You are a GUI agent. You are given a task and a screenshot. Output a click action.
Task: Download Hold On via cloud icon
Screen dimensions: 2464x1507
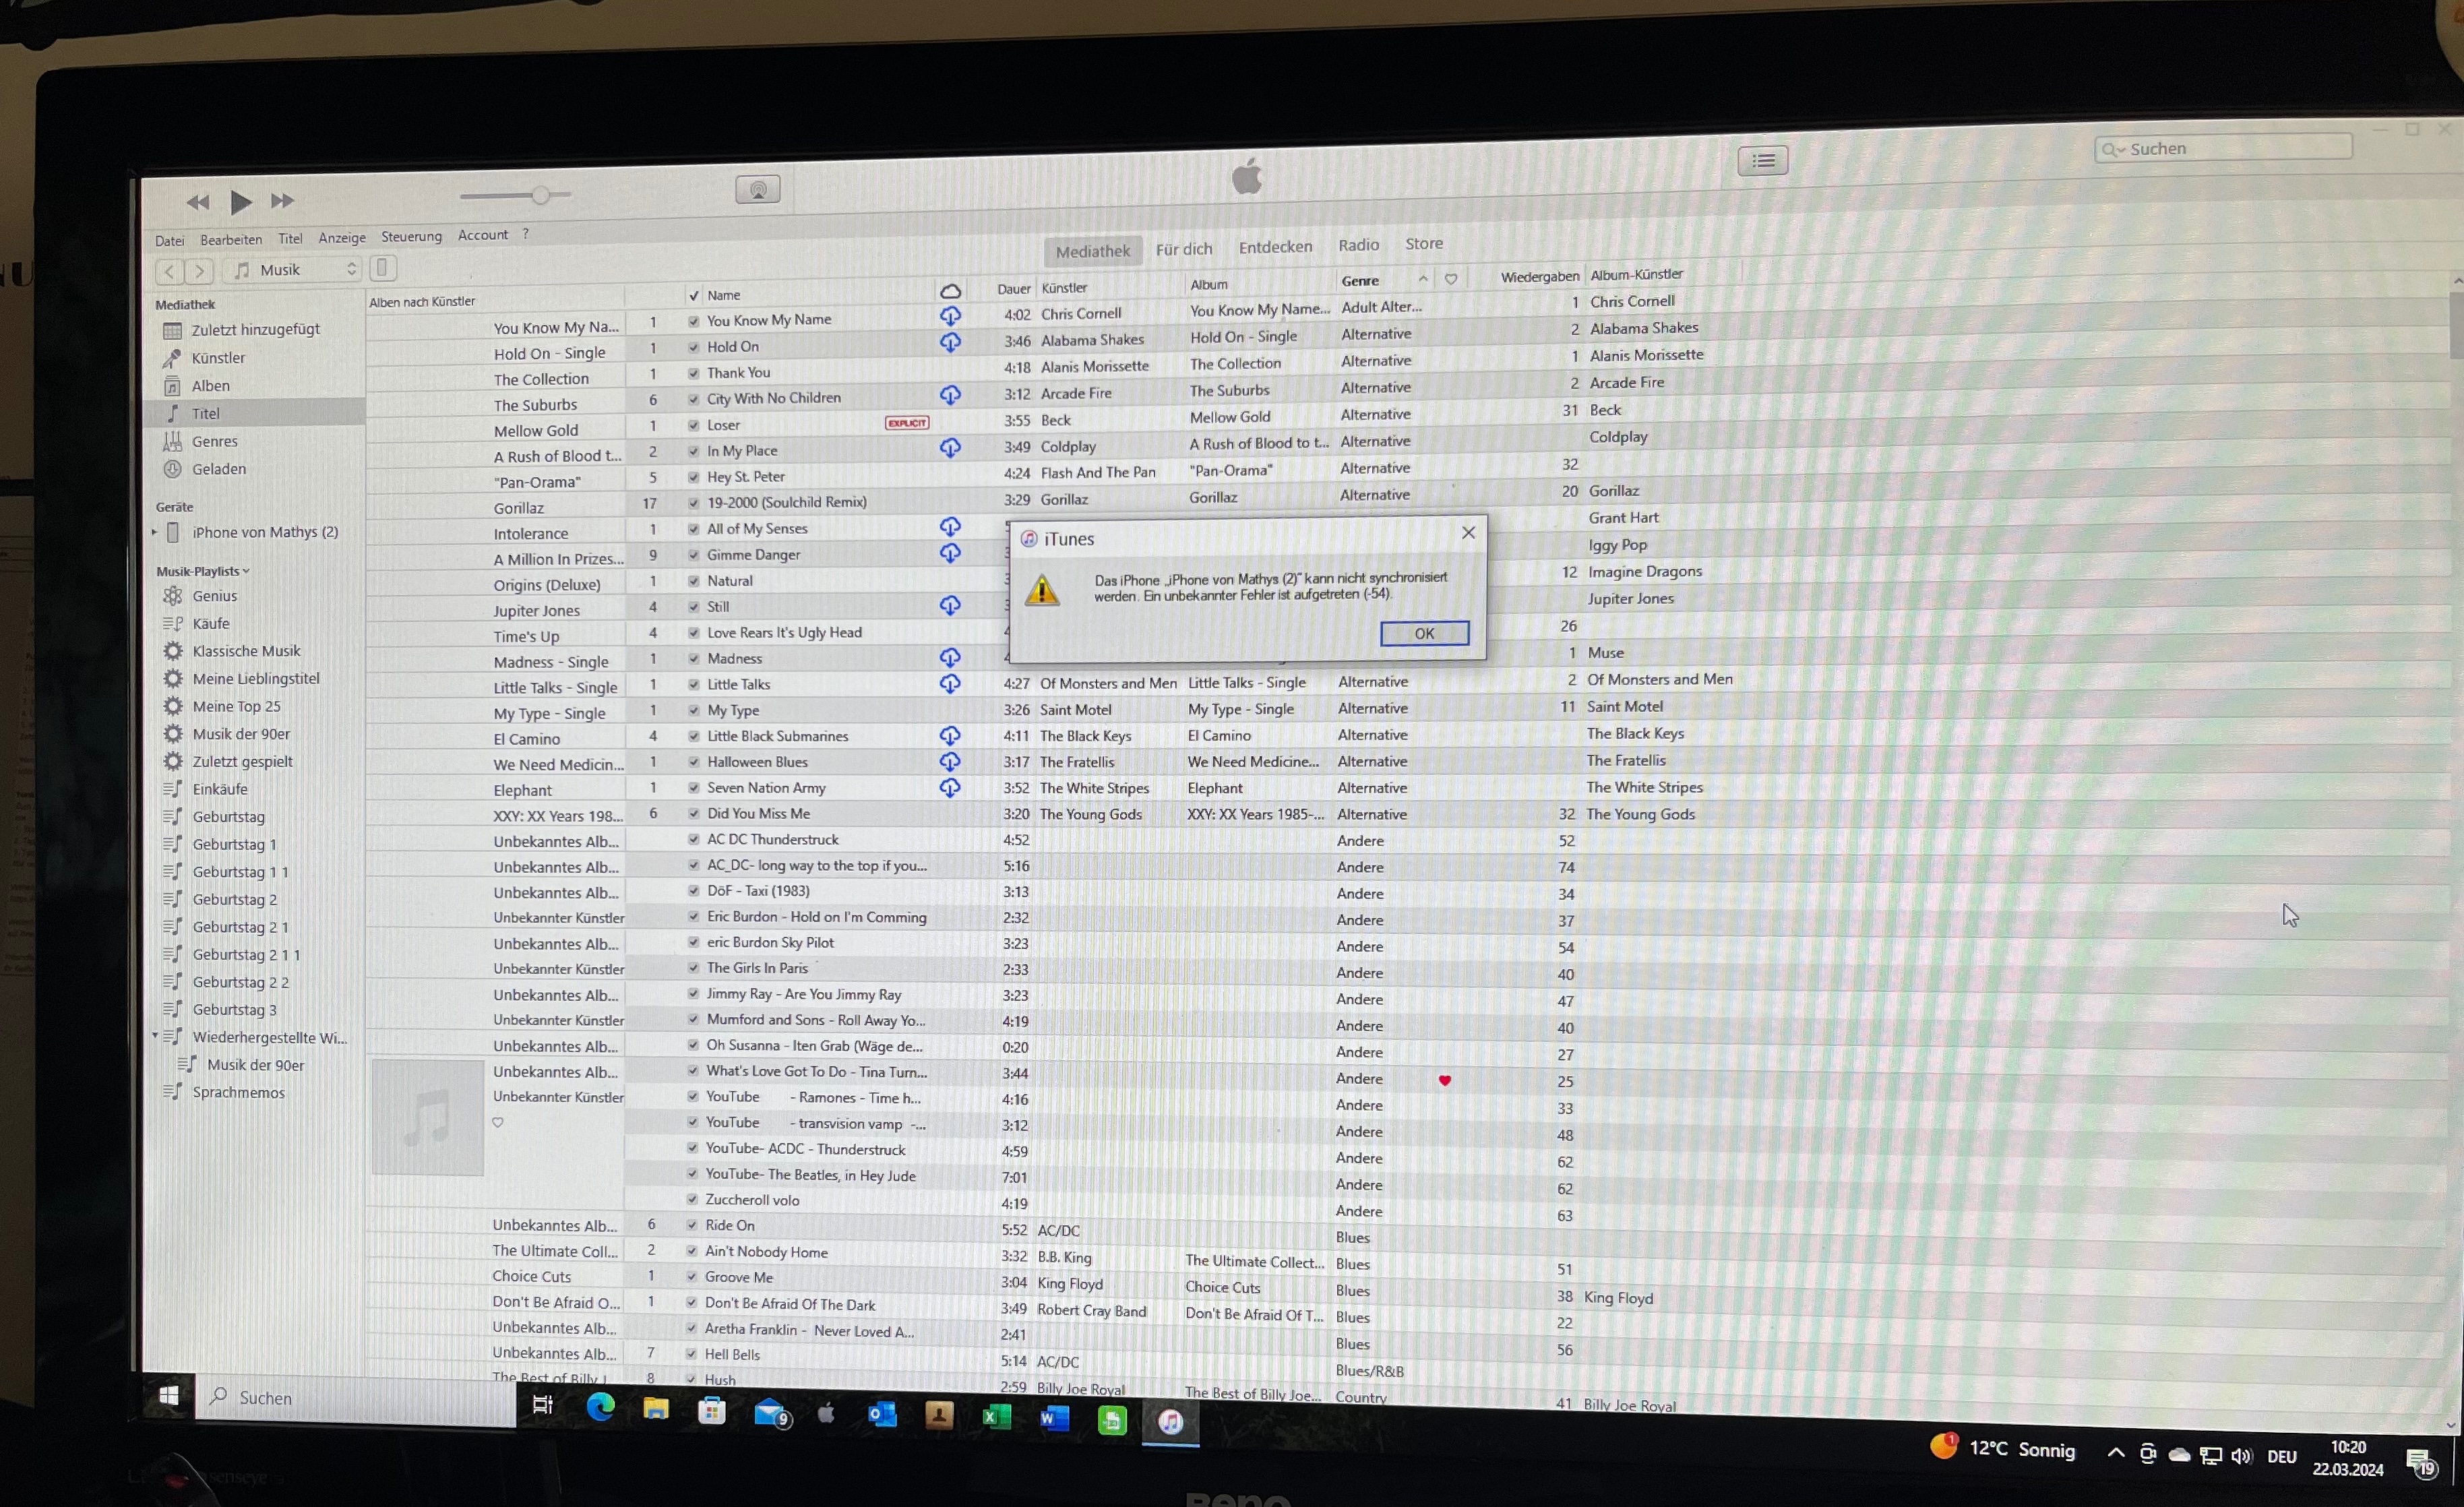click(950, 343)
